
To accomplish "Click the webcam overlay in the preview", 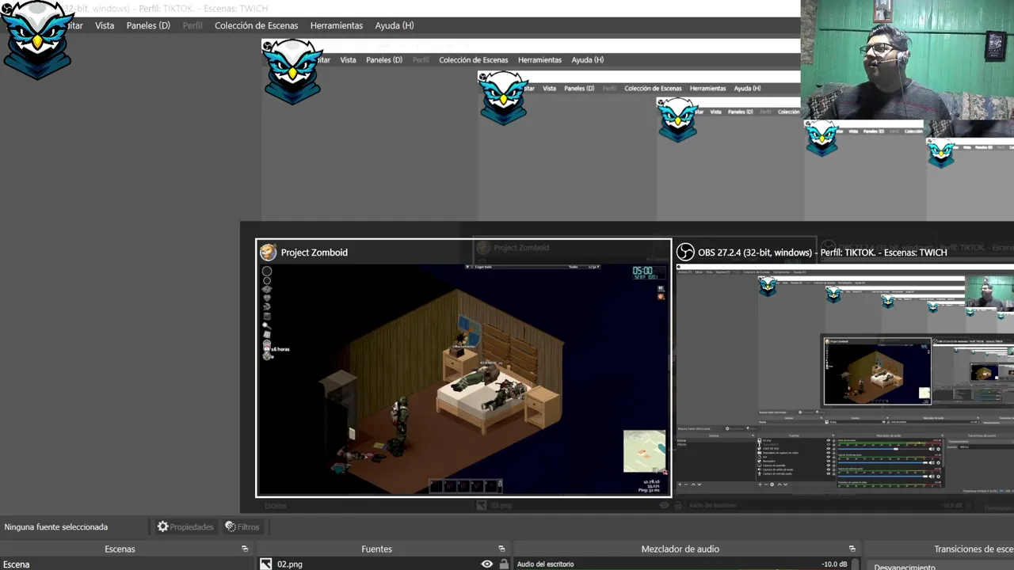I will [x=907, y=59].
